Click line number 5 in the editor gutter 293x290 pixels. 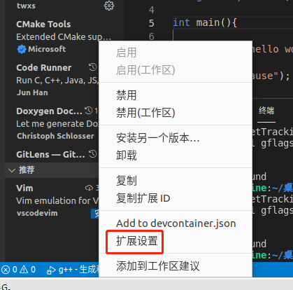pos(152,23)
